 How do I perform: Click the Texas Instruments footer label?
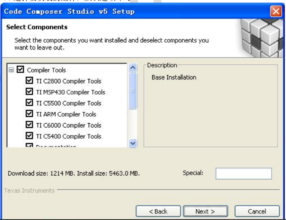click(x=29, y=190)
